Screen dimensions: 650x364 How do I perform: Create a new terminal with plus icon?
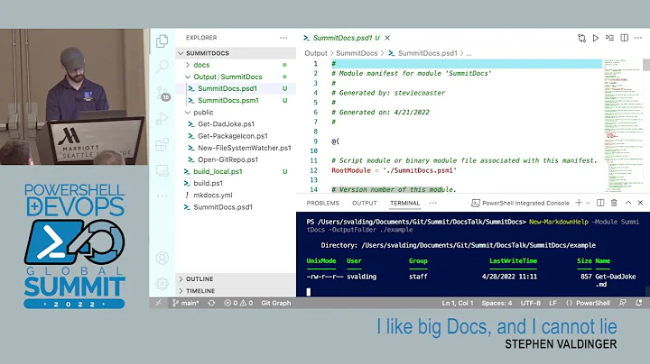pyautogui.click(x=579, y=203)
